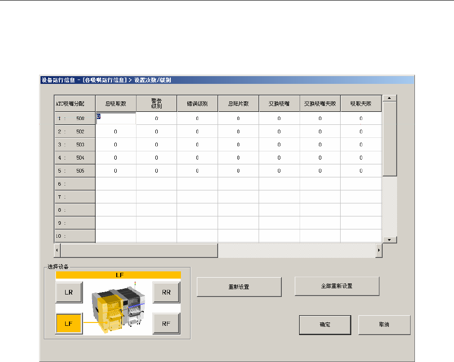Select the highlighted LF device button
Screen dimensions: 454x362
click(x=69, y=323)
